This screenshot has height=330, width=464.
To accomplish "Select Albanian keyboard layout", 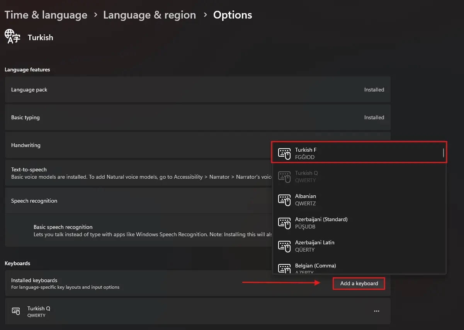I will (x=359, y=200).
